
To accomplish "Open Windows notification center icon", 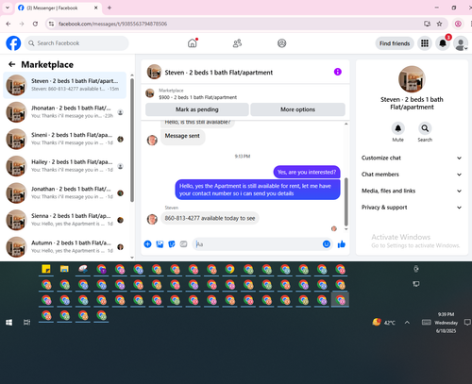I will tap(467, 323).
